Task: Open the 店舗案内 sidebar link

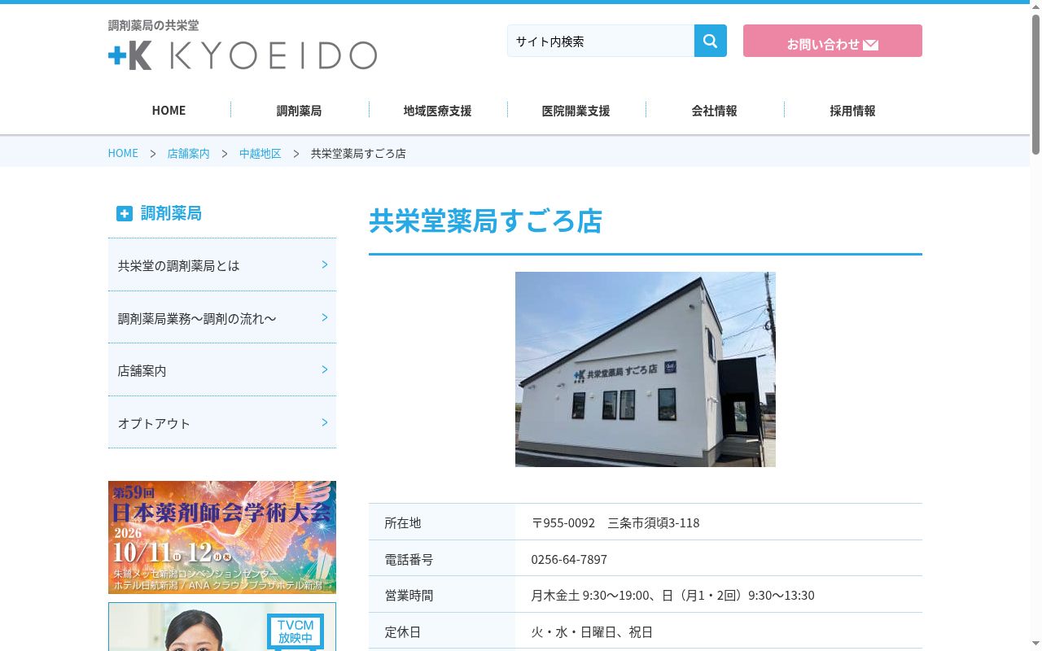Action: [x=222, y=369]
